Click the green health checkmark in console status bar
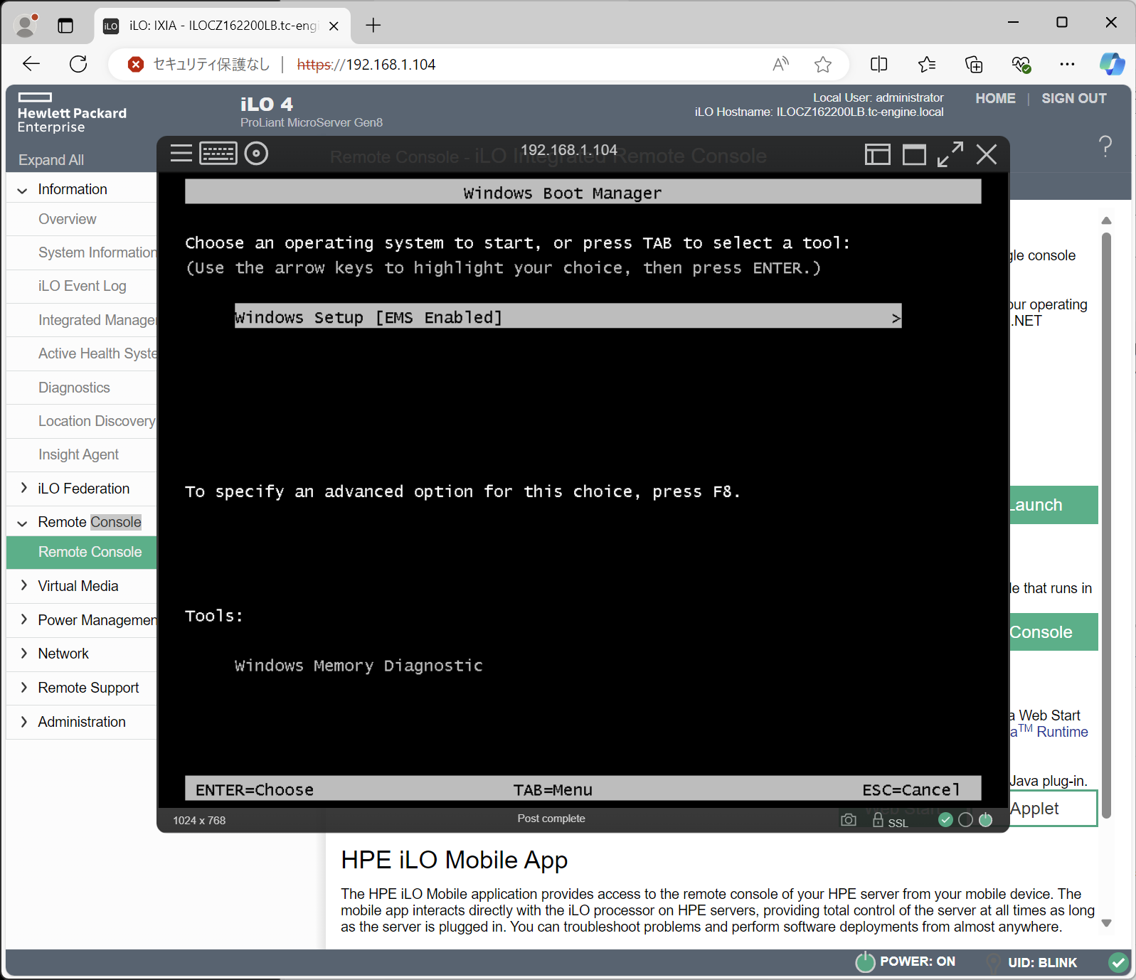This screenshot has width=1136, height=980. (945, 820)
